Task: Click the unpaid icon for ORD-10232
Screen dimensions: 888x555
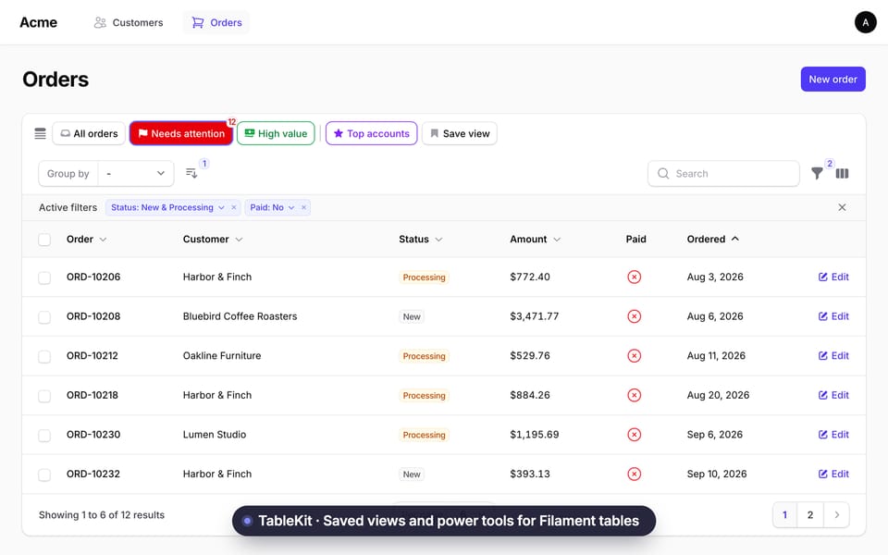Action: tap(635, 474)
